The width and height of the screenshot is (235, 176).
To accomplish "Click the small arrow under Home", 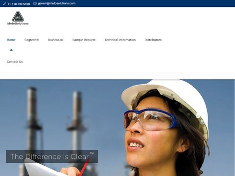I will point(11,50).
